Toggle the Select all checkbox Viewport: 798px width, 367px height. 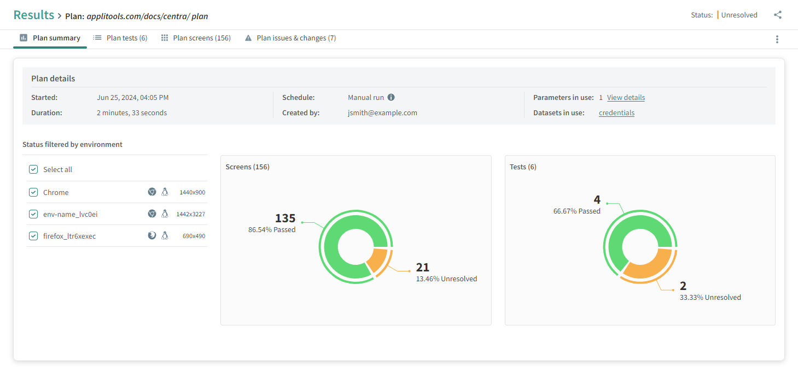pyautogui.click(x=33, y=170)
